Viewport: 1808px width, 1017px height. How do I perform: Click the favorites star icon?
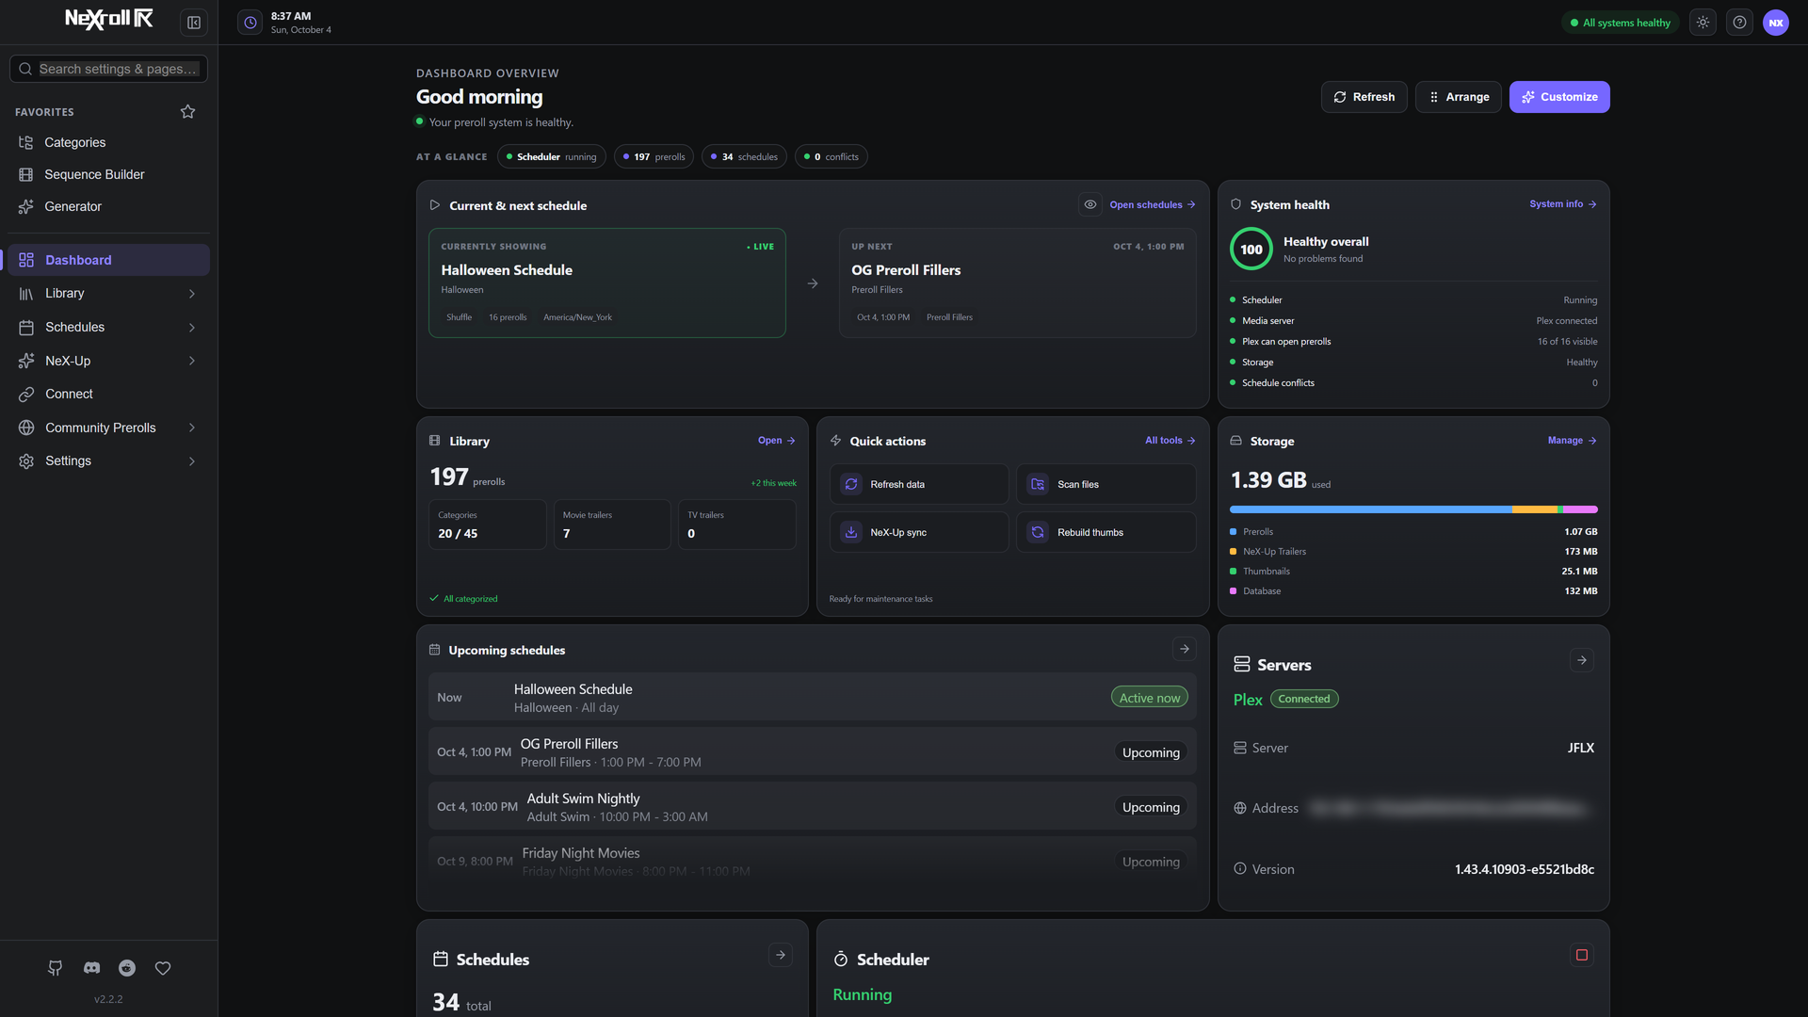[187, 111]
